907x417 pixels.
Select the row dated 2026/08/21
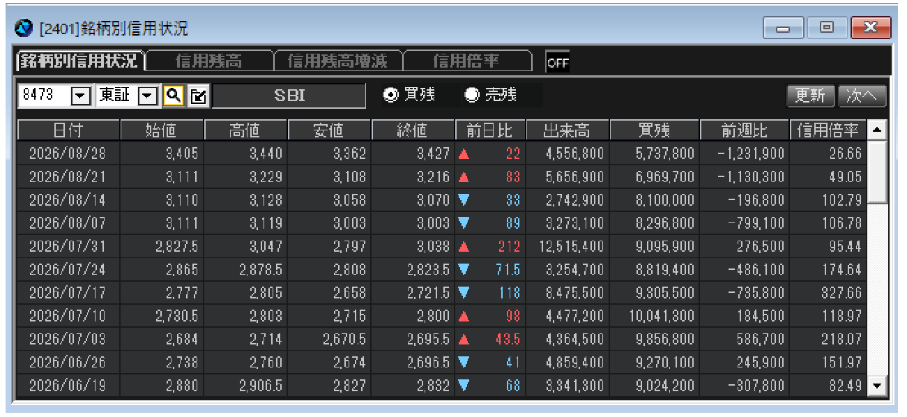point(442,177)
